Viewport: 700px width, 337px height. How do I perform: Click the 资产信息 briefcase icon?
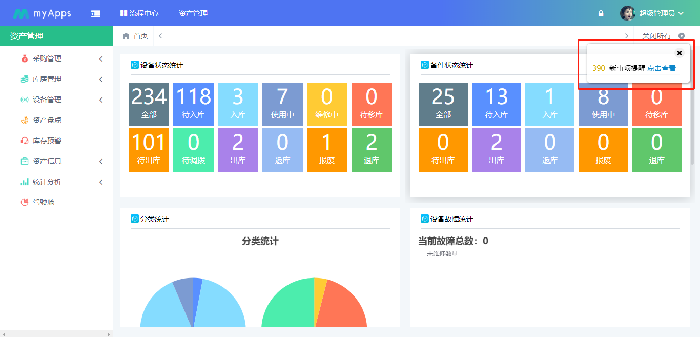(x=25, y=161)
